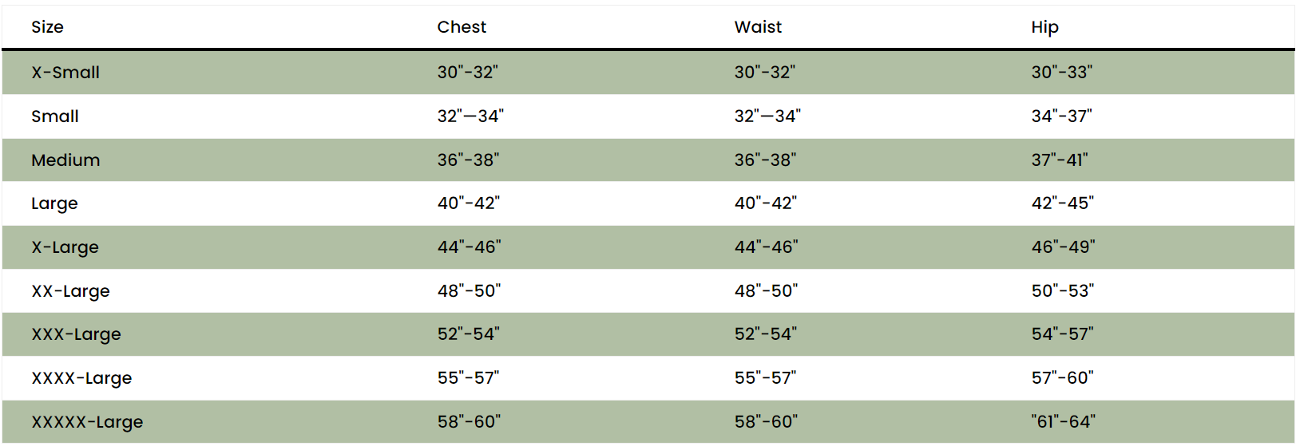Click the Chest column header
The height and width of the screenshot is (446, 1296).
(462, 27)
